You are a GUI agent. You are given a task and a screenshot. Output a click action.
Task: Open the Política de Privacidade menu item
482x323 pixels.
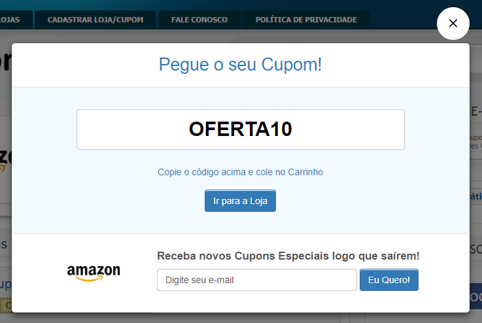pyautogui.click(x=306, y=20)
